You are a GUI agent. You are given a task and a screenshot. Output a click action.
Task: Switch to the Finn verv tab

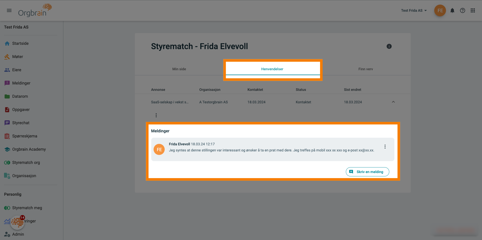[366, 69]
